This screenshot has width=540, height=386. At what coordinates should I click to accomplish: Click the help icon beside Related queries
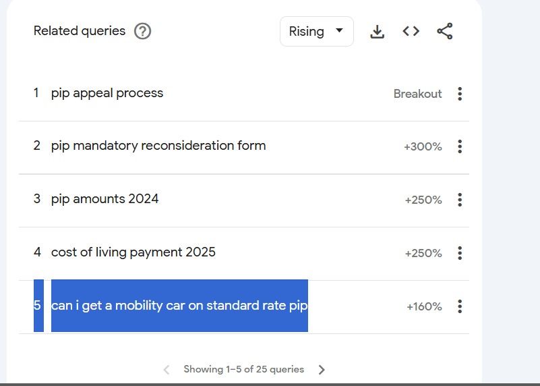point(142,31)
